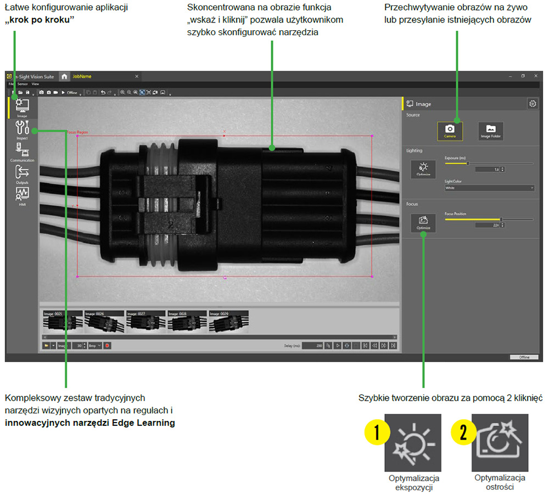Viewport: 549px width, 494px height.
Task: Click the focus Optimize button
Action: 423,222
